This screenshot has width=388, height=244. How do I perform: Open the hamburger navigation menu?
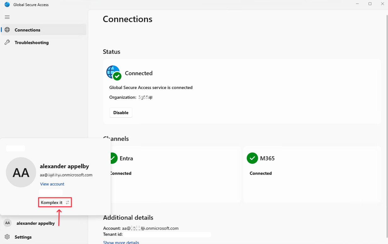(x=7, y=17)
